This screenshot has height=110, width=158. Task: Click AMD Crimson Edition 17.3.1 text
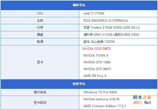click(x=105, y=106)
